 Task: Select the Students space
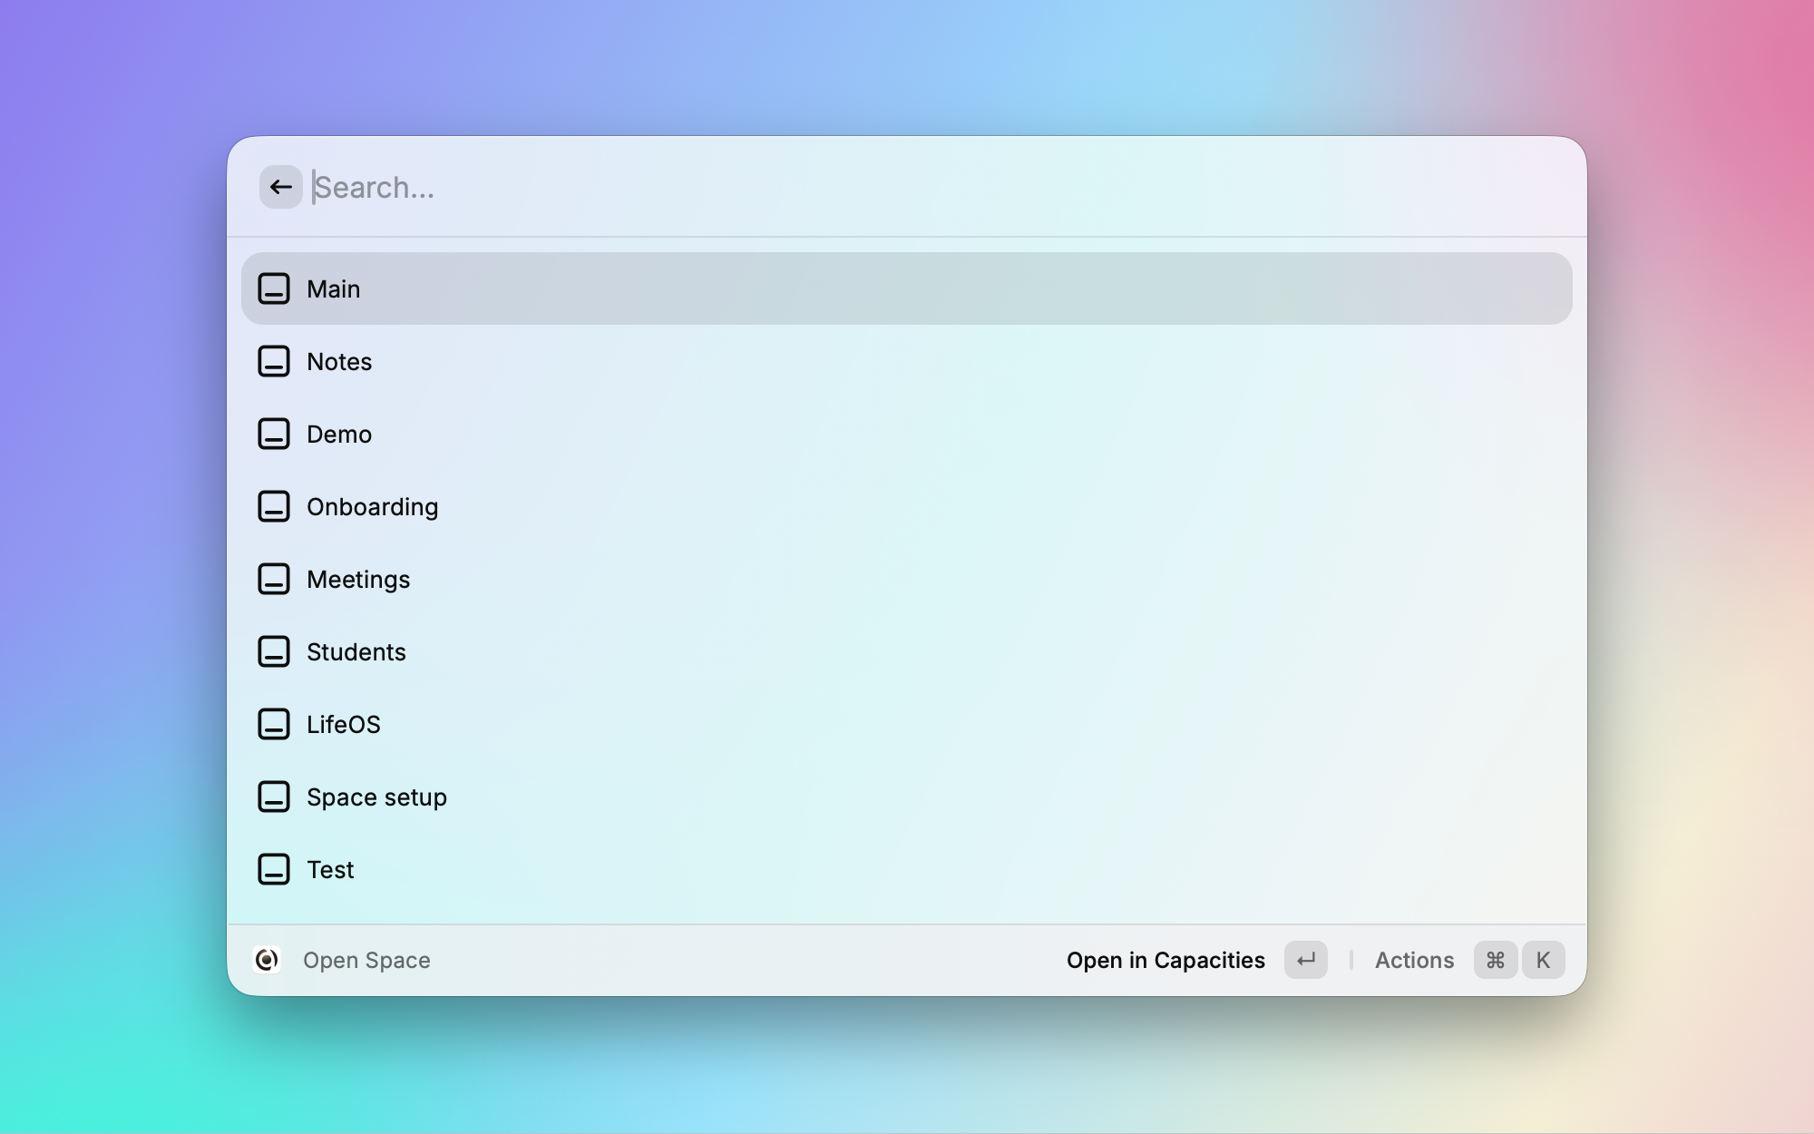[356, 651]
